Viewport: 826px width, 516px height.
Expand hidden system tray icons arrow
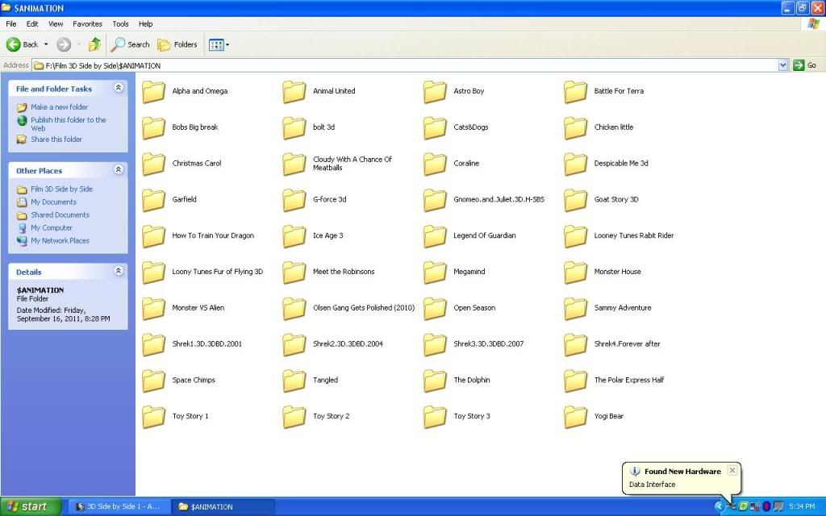[719, 506]
